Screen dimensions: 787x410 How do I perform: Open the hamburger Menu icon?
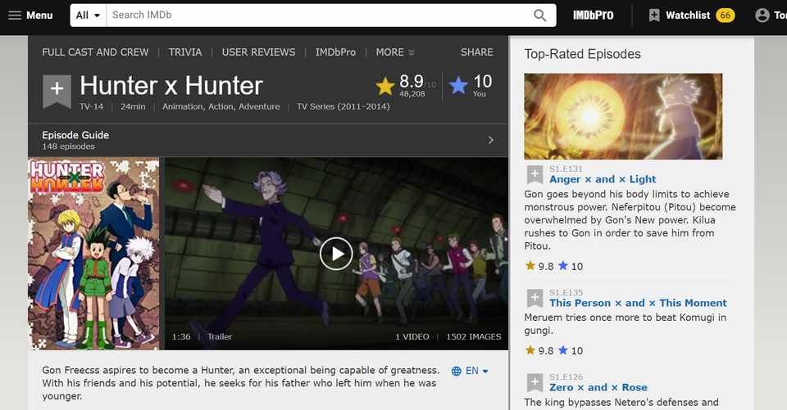pos(15,15)
